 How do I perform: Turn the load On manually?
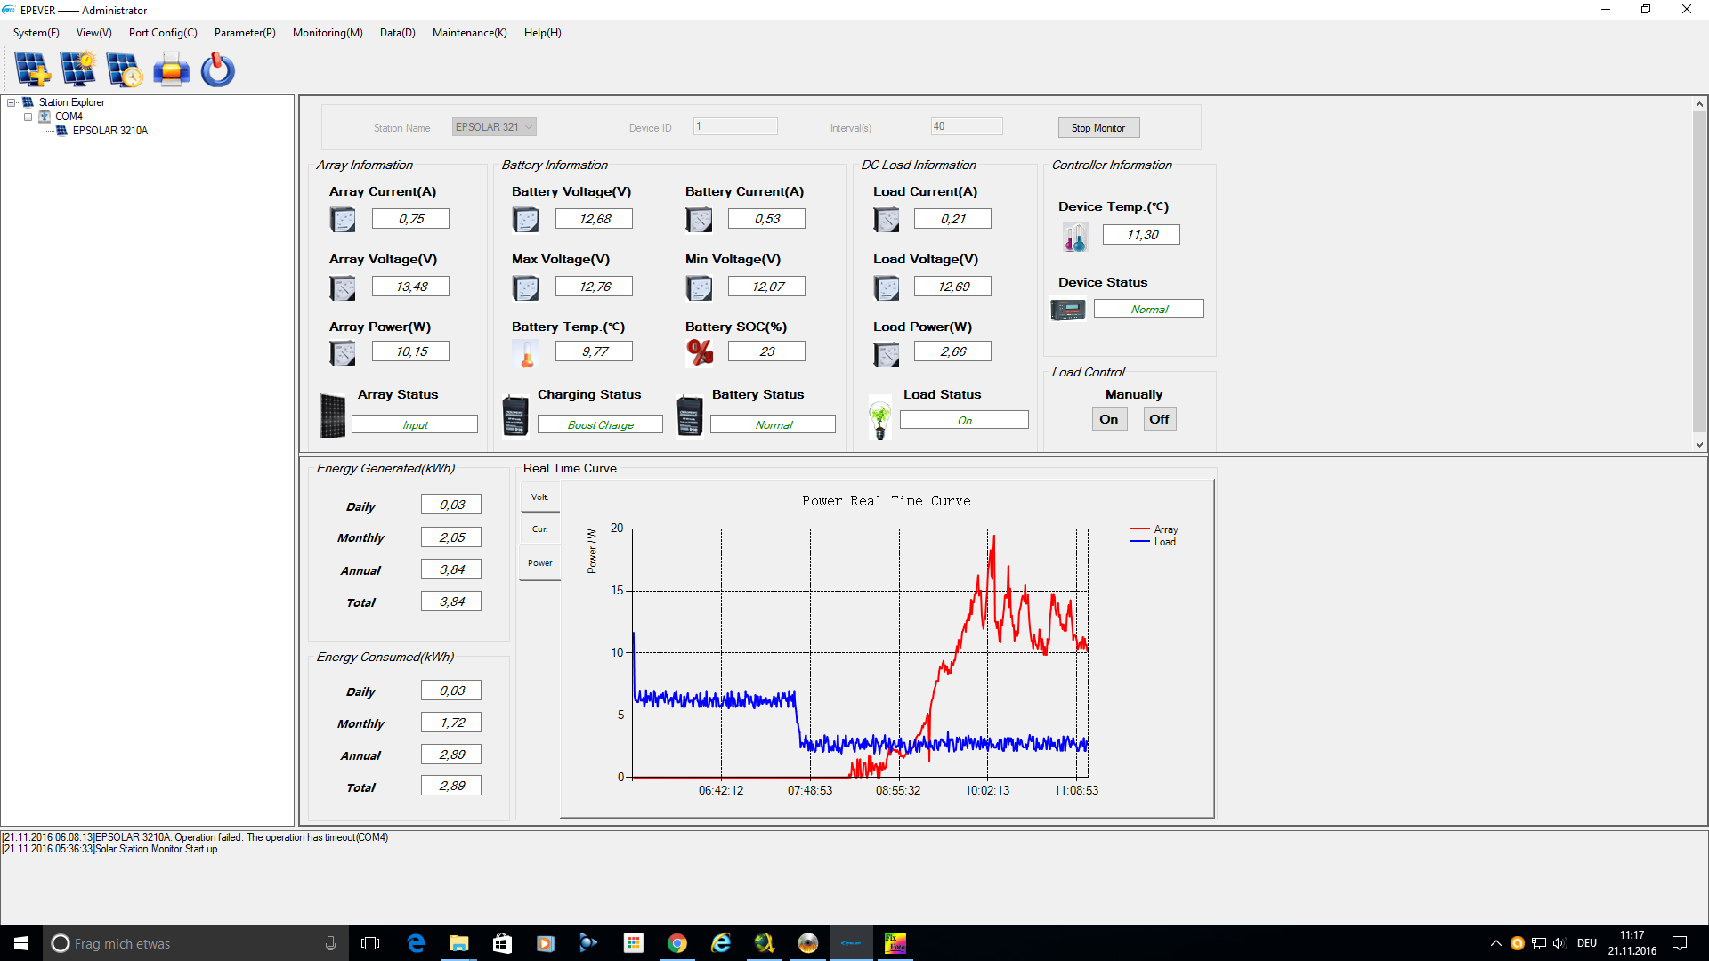tap(1109, 419)
